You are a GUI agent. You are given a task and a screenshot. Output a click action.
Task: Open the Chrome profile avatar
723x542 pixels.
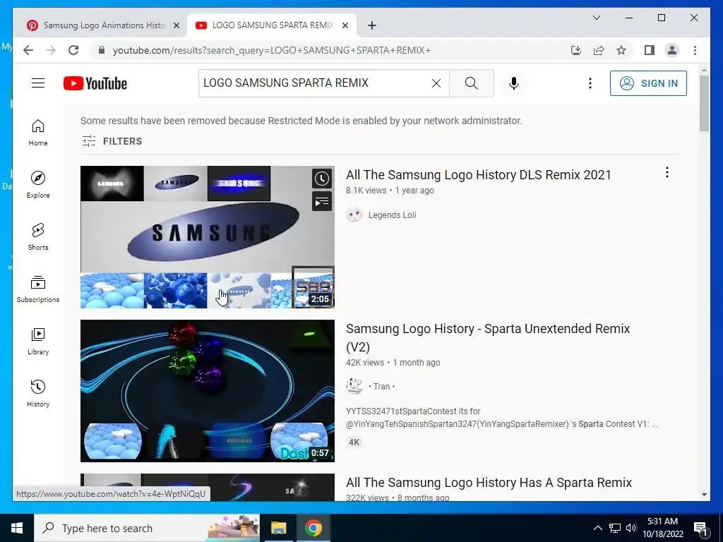click(672, 50)
